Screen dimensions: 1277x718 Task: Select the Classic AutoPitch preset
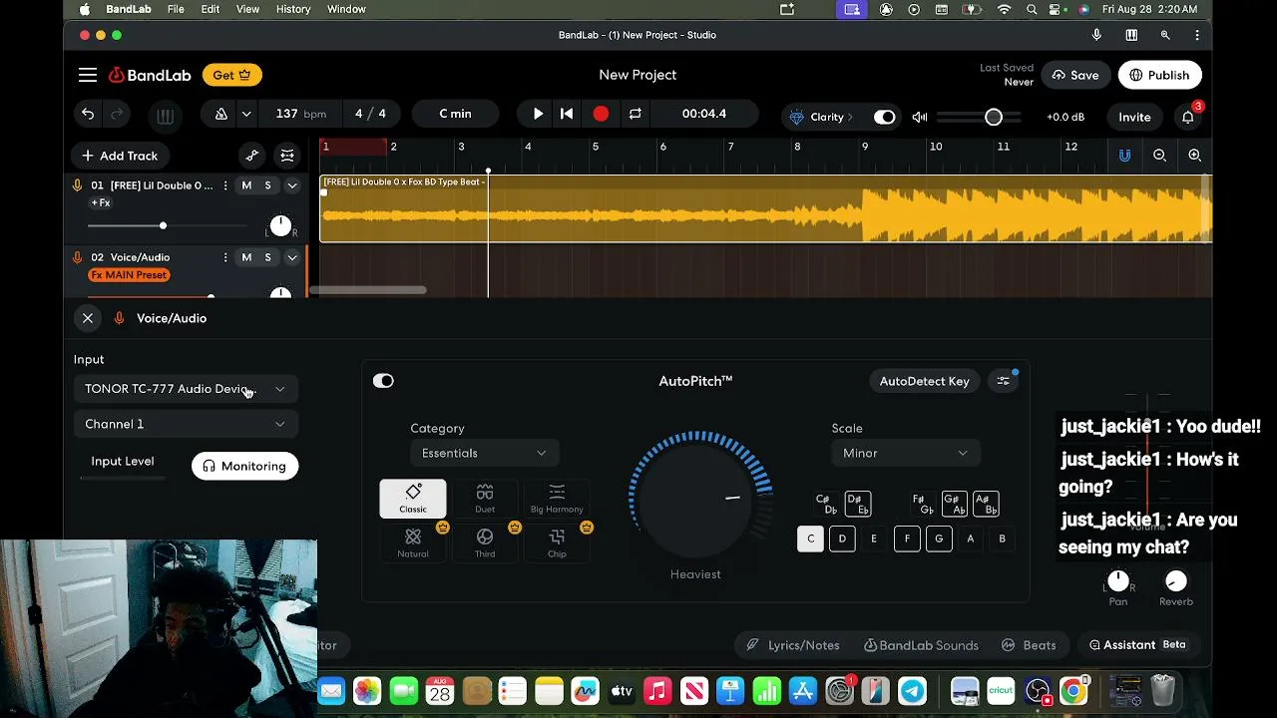(x=413, y=498)
